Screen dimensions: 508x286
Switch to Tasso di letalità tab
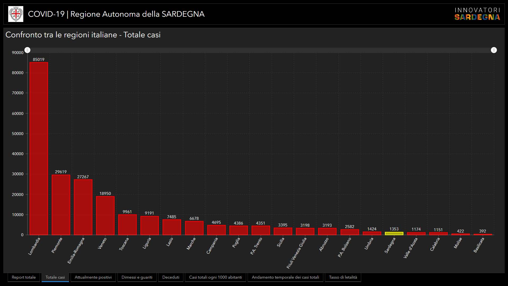point(343,277)
